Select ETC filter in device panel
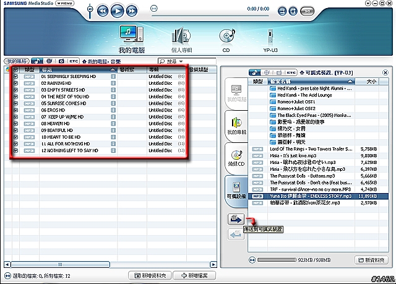The width and height of the screenshot is (396, 284). pyautogui.click(x=291, y=73)
